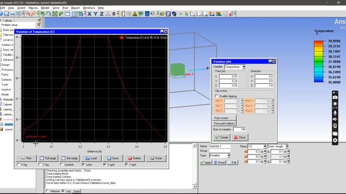Click the isometric view axes icon
346x194 pixels.
click(108, 14)
